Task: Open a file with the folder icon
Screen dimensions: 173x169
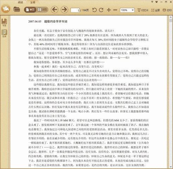Action: click(x=17, y=10)
